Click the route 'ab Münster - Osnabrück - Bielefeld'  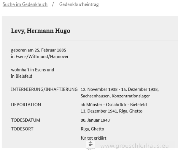(x=114, y=104)
